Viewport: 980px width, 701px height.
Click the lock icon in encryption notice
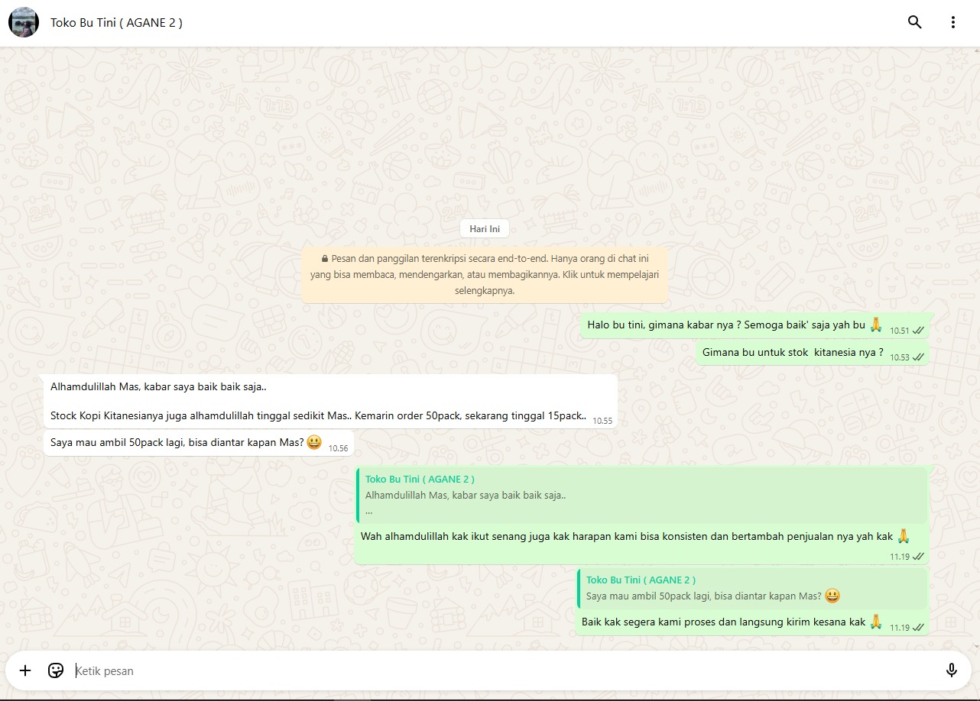click(x=325, y=259)
